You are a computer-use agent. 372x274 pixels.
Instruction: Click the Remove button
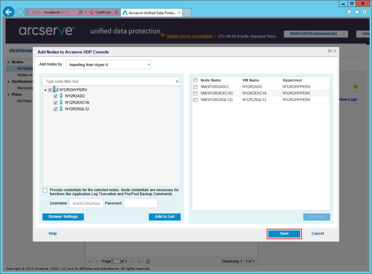click(x=317, y=217)
